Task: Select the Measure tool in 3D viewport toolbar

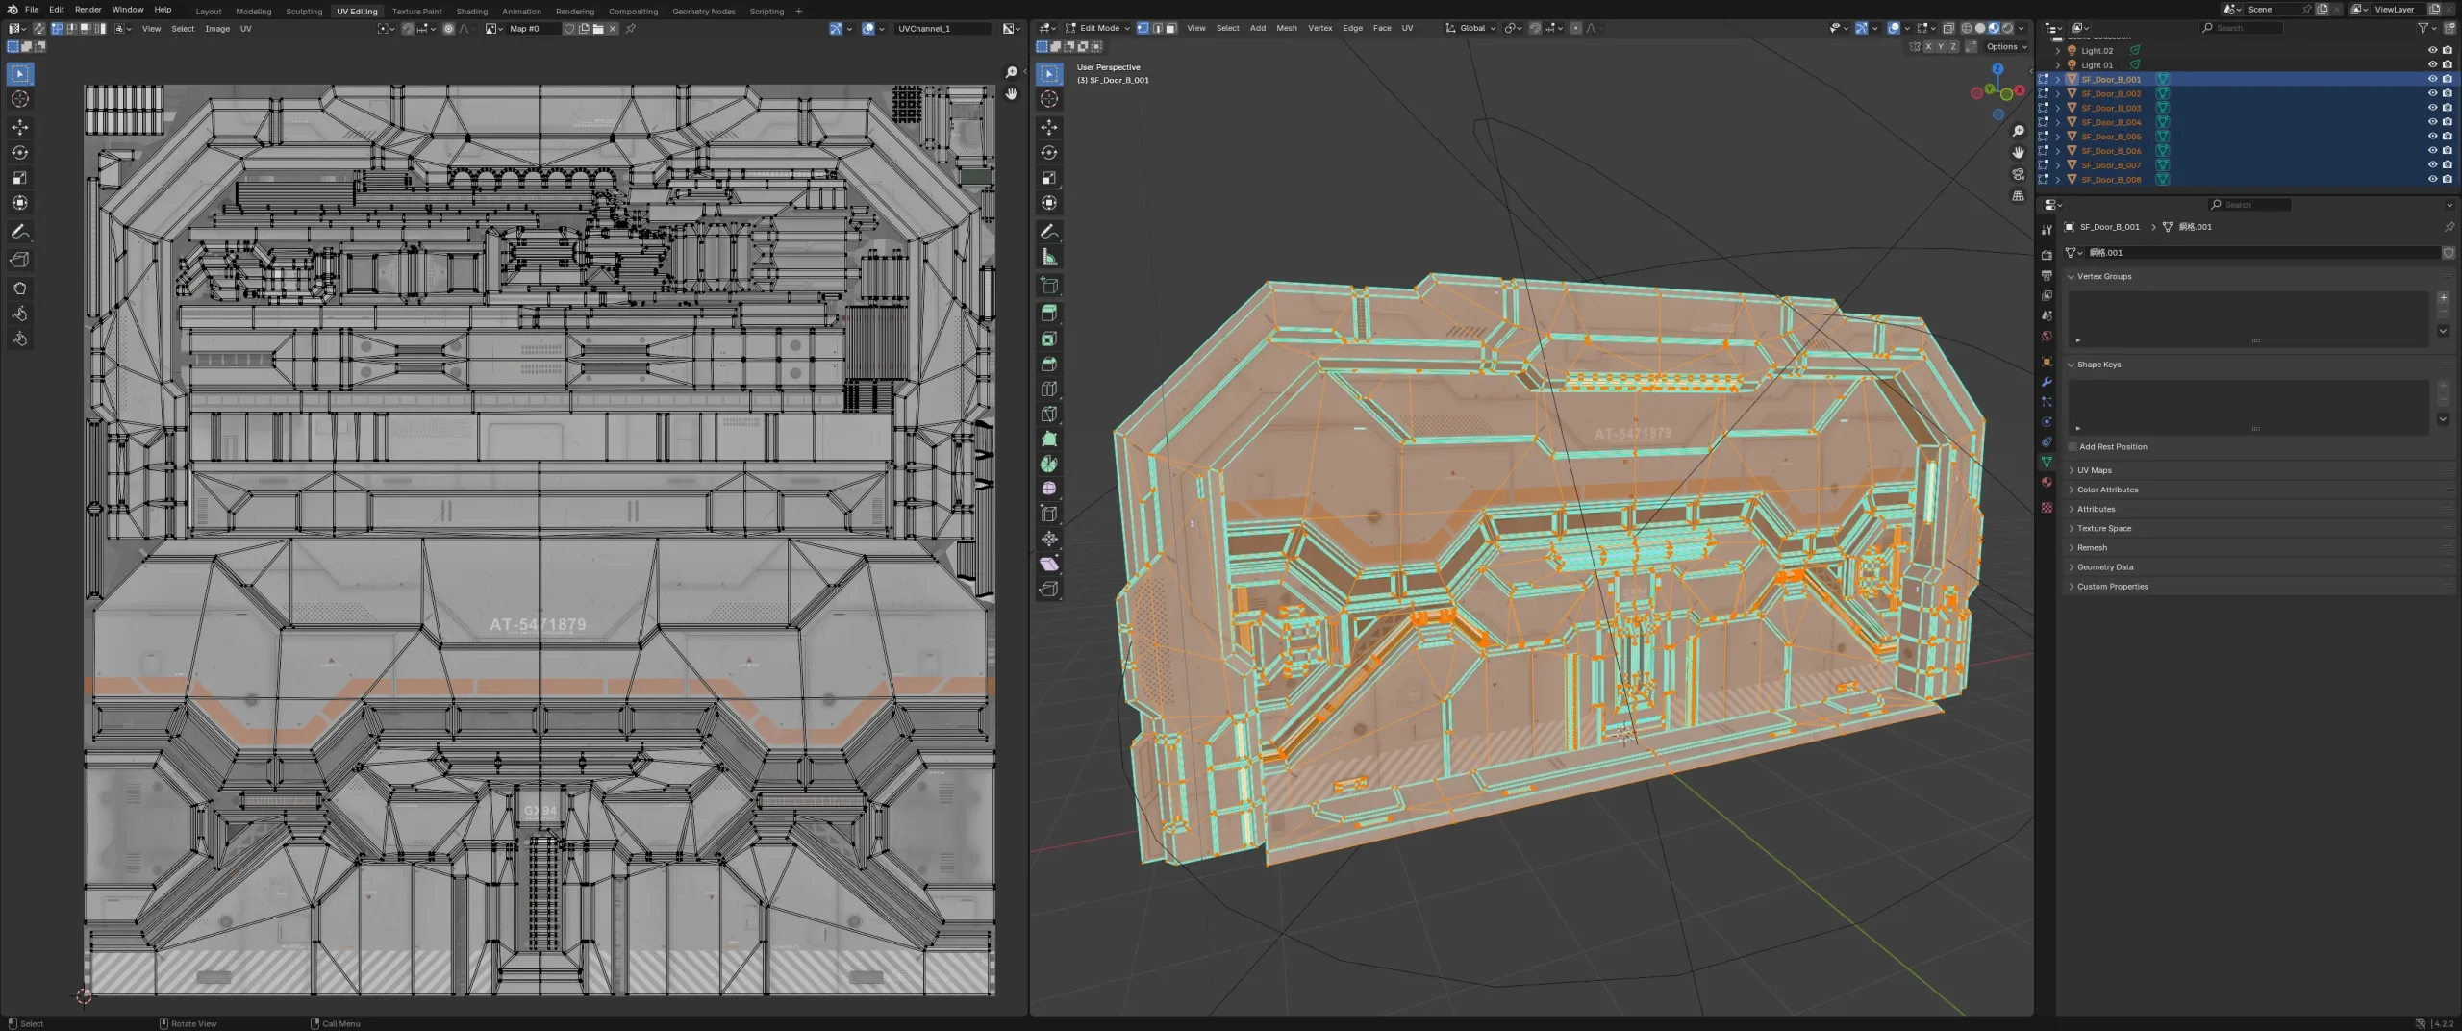Action: (x=1049, y=256)
